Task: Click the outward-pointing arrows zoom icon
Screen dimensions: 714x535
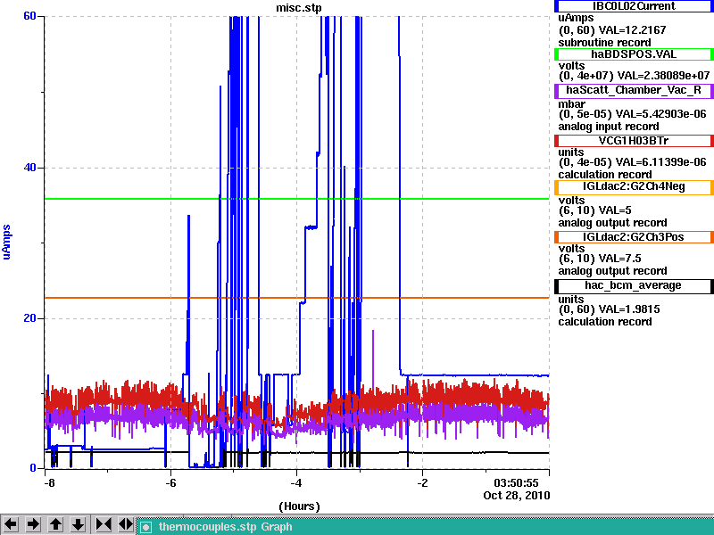Action: (x=126, y=524)
